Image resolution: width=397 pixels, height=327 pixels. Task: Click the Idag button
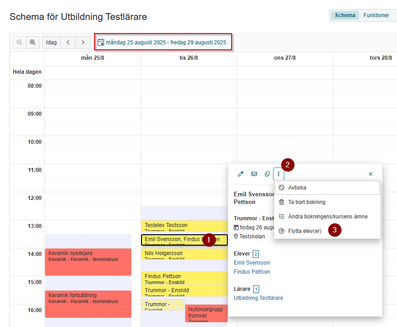pos(52,43)
